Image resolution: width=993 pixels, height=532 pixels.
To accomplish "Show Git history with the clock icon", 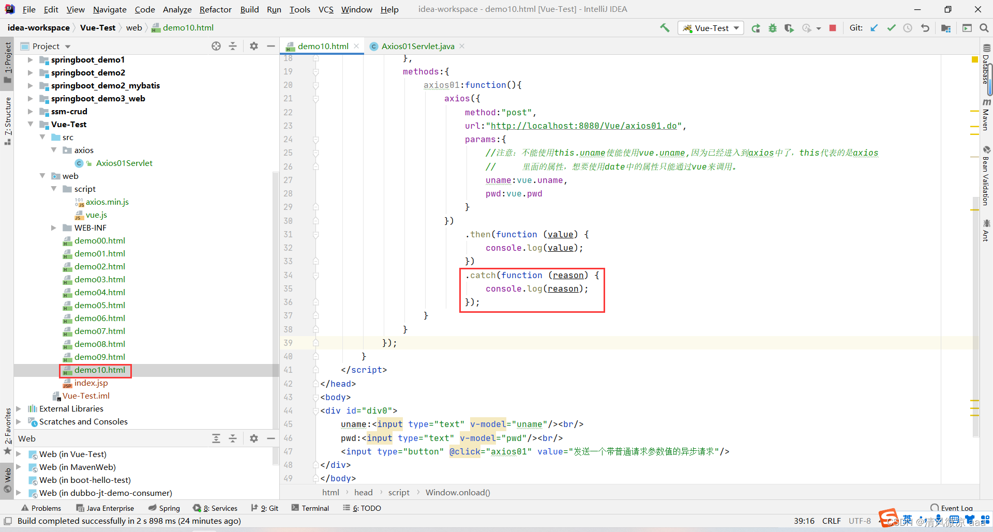I will [x=908, y=28].
